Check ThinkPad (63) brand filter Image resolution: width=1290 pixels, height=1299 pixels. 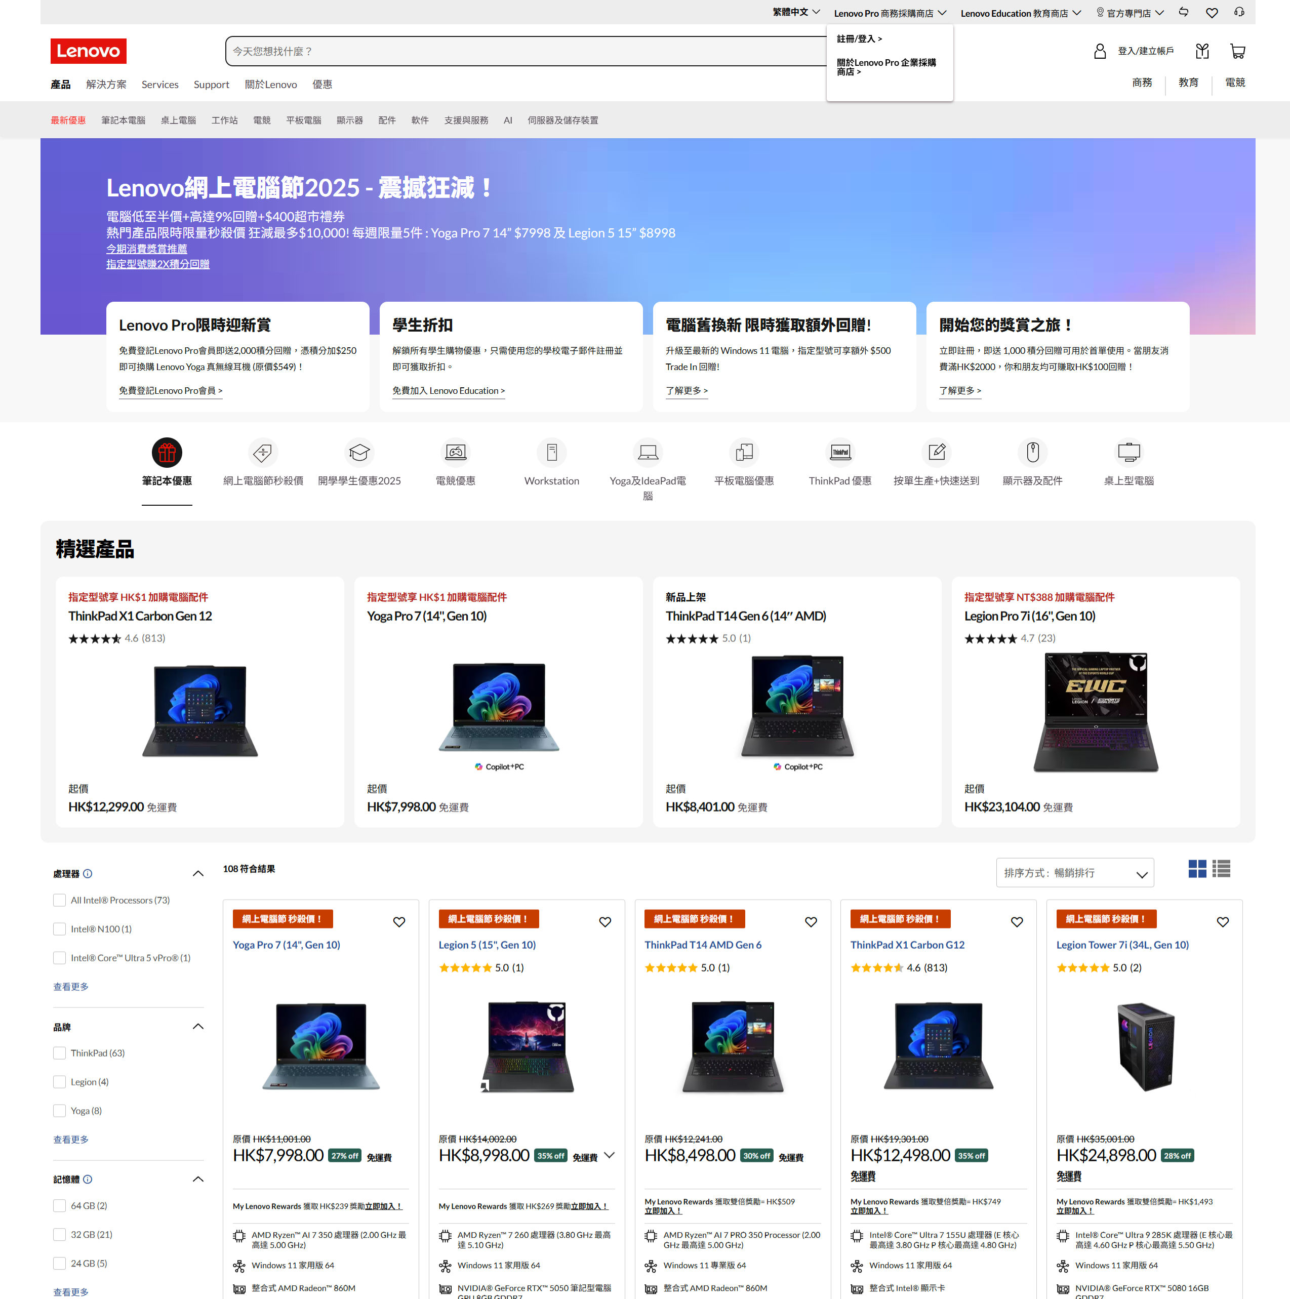pyautogui.click(x=59, y=1053)
